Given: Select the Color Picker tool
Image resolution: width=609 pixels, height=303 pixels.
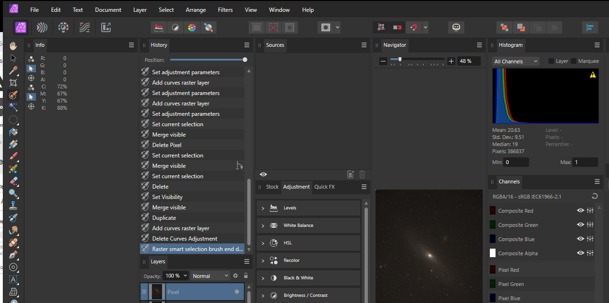Looking at the screenshot, I should click(x=13, y=70).
